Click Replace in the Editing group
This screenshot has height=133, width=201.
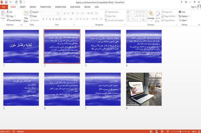coord(183,16)
